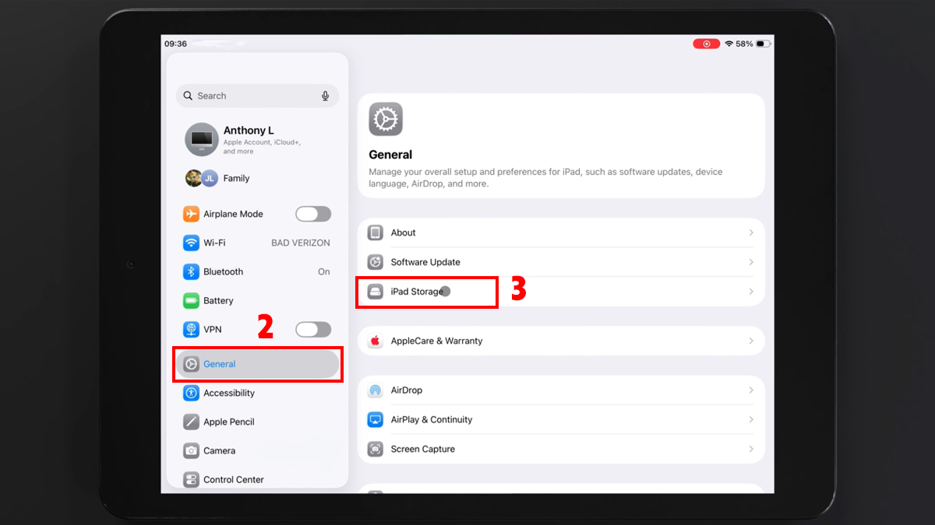Select Apple Pencil in the sidebar
The height and width of the screenshot is (525, 935).
257,422
